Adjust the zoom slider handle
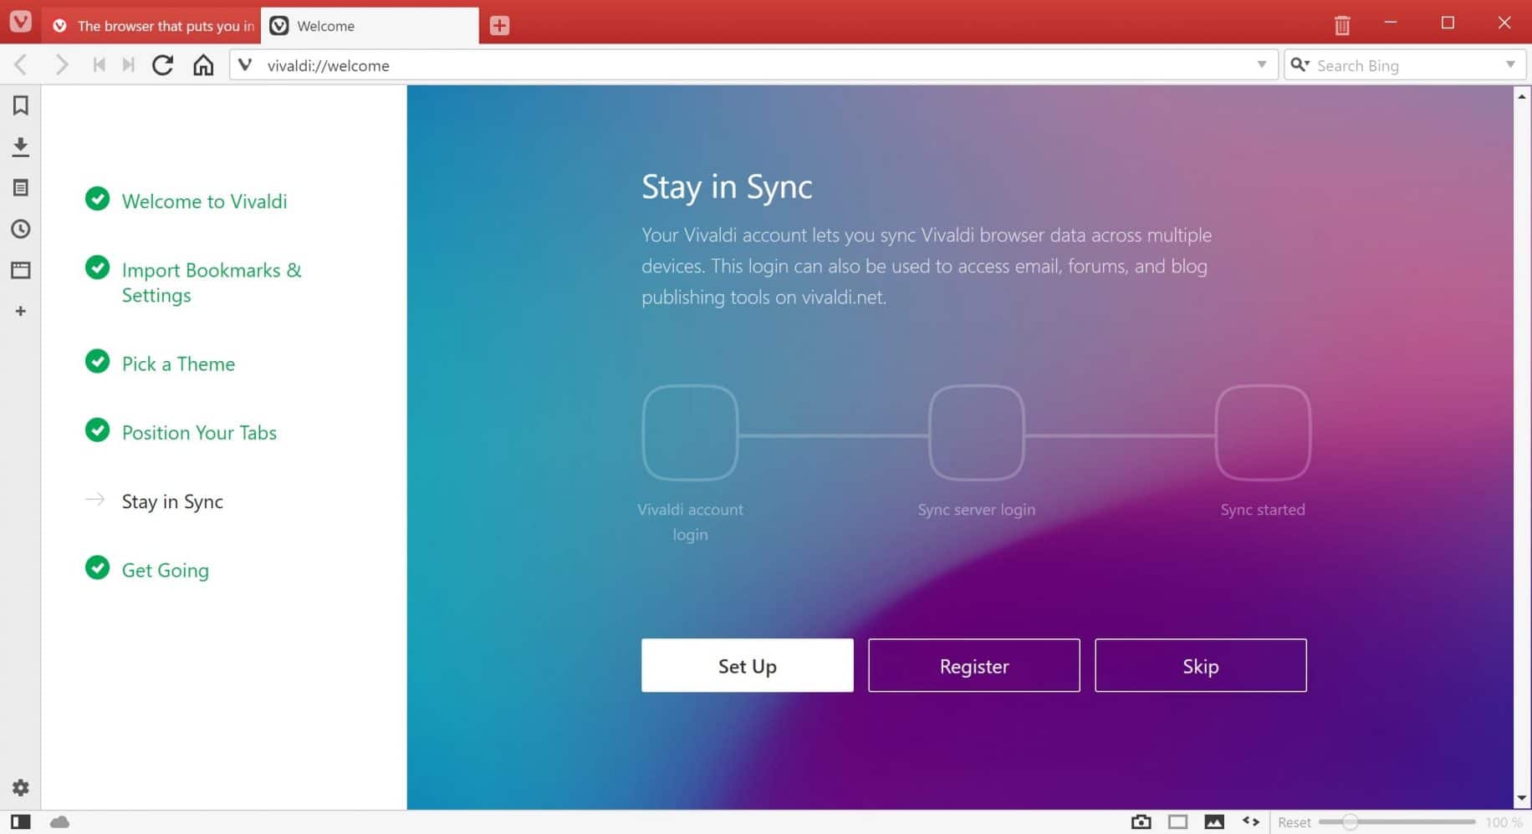The width and height of the screenshot is (1532, 834). pyautogui.click(x=1350, y=822)
